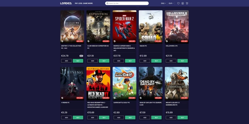Buy Super Battle Golf PC
The image size is (249, 124).
coord(130,117)
